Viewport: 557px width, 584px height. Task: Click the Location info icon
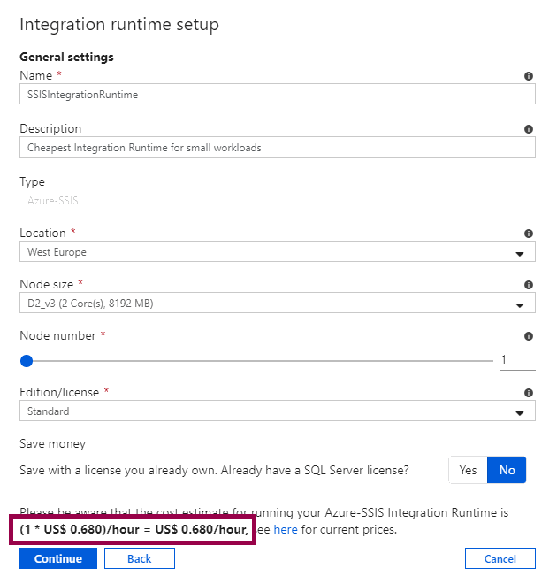click(529, 234)
